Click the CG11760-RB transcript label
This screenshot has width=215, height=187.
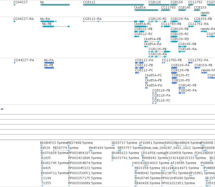coord(171,24)
